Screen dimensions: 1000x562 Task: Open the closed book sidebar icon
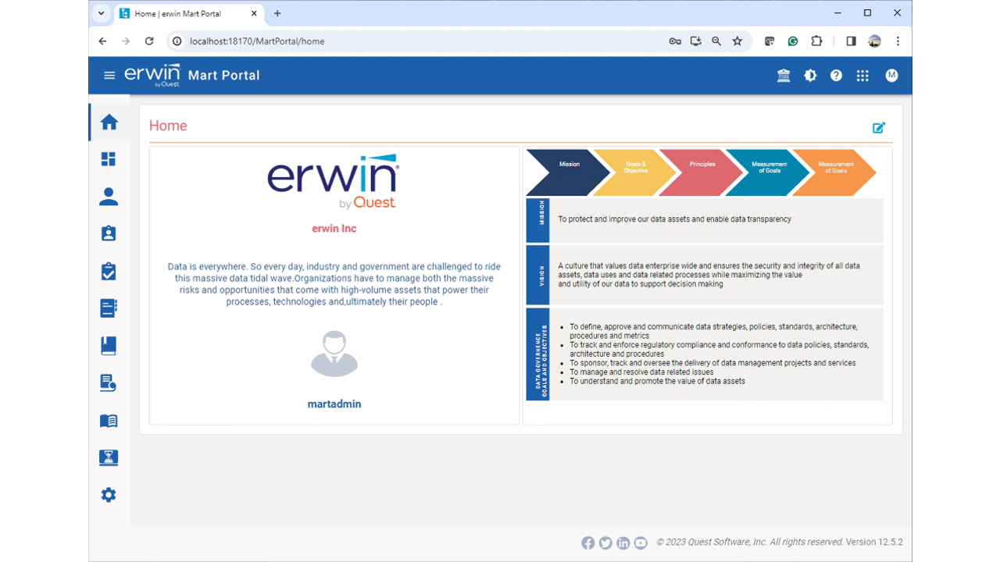click(109, 346)
